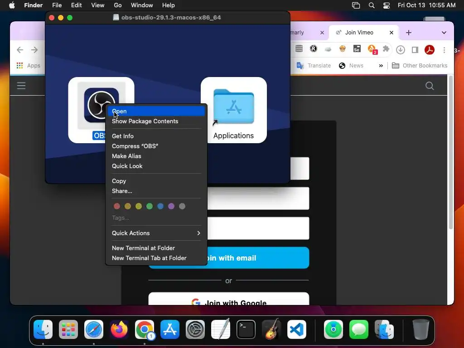Apply the purple tag color
The height and width of the screenshot is (348, 464).
click(x=171, y=206)
